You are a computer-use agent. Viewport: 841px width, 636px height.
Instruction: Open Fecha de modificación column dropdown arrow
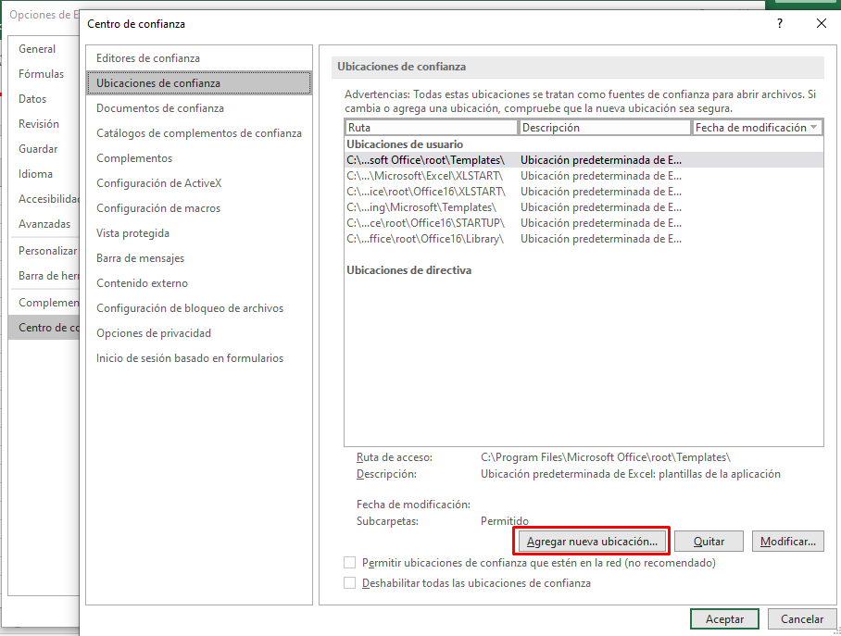(x=814, y=128)
